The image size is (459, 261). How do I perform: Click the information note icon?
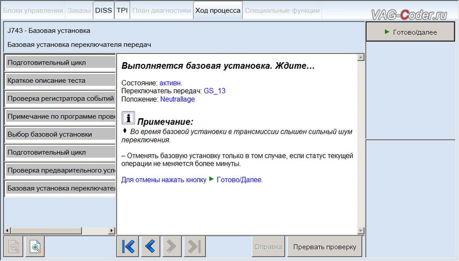tap(128, 118)
